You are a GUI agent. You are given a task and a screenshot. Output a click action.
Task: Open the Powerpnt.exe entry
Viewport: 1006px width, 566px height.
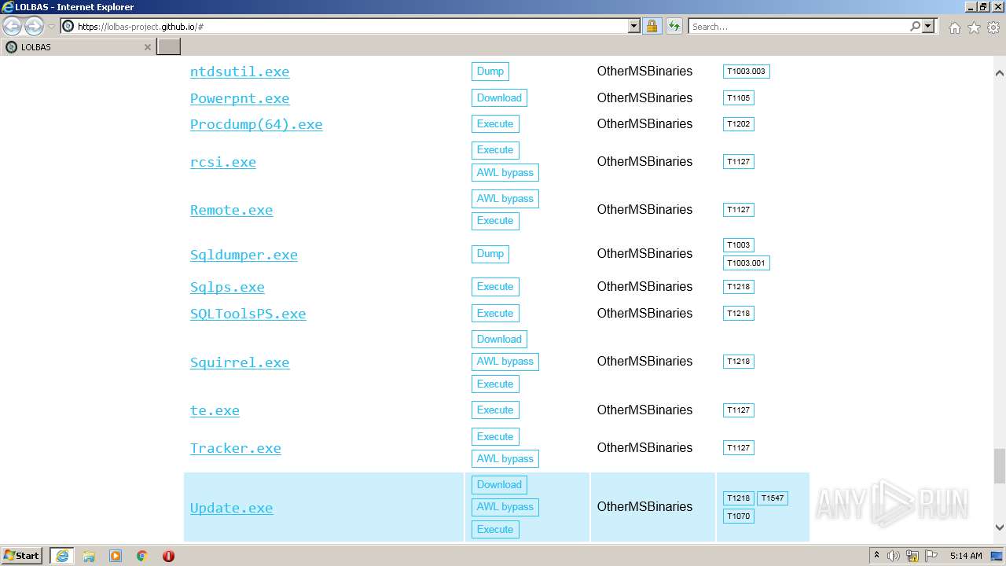point(240,98)
